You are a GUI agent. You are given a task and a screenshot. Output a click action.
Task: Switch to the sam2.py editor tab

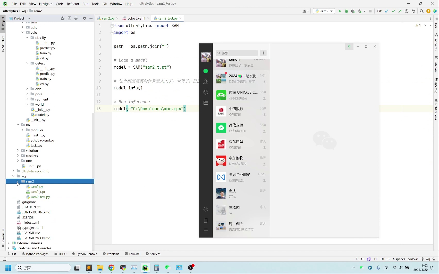108,18
